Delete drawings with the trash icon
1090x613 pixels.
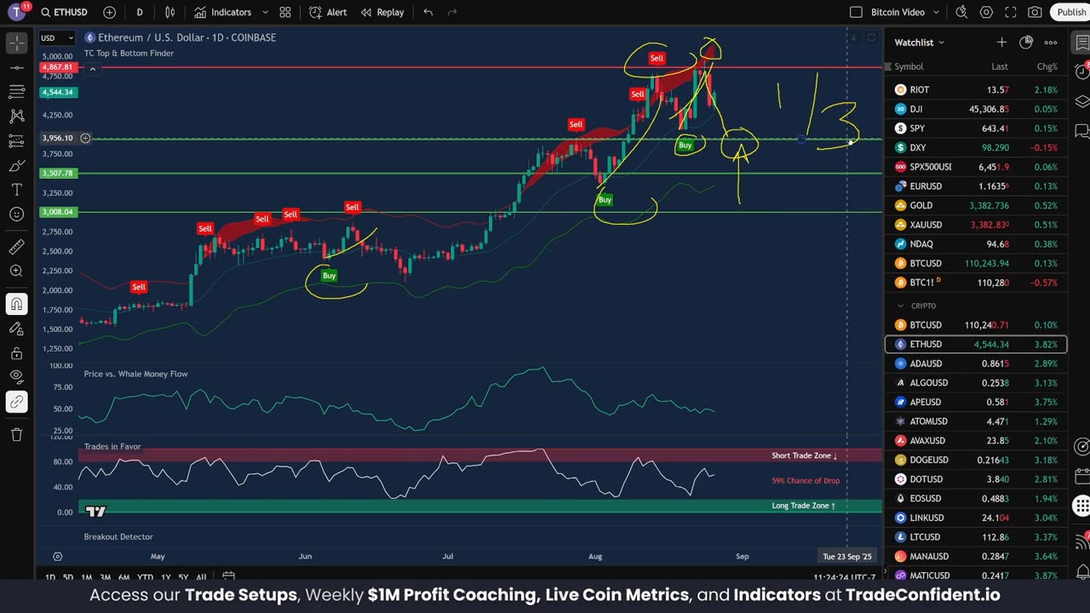point(16,434)
